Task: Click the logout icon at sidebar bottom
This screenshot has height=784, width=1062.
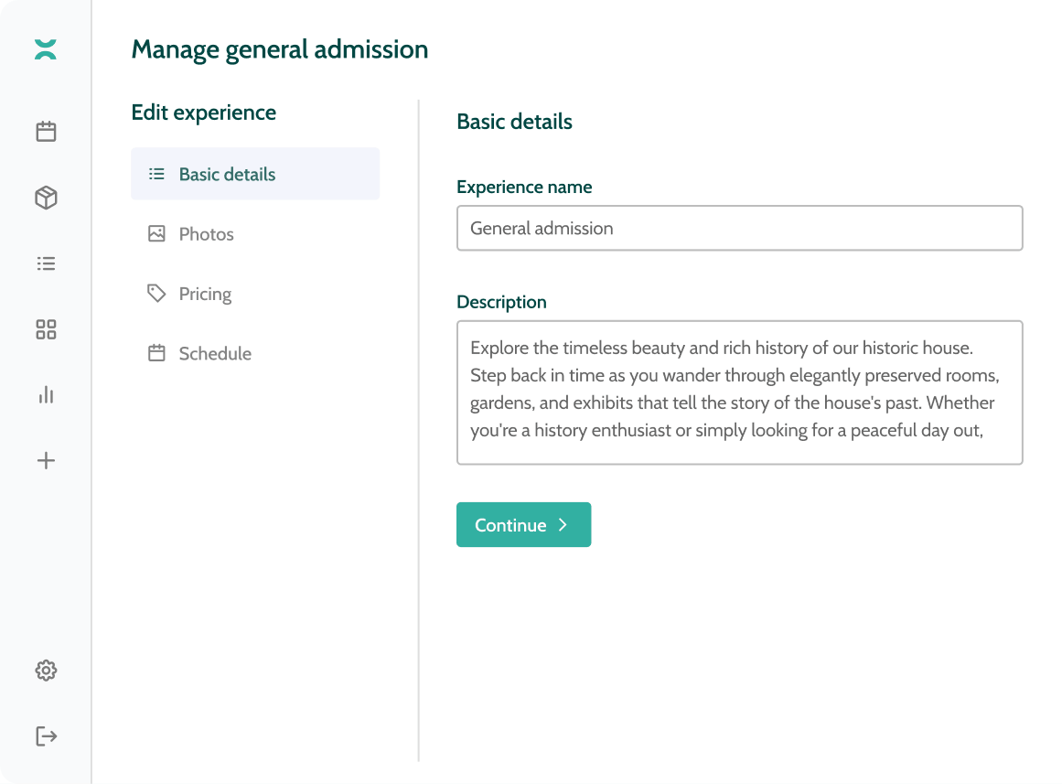Action: [x=46, y=736]
